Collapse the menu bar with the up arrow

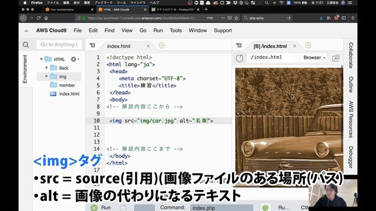26,30
